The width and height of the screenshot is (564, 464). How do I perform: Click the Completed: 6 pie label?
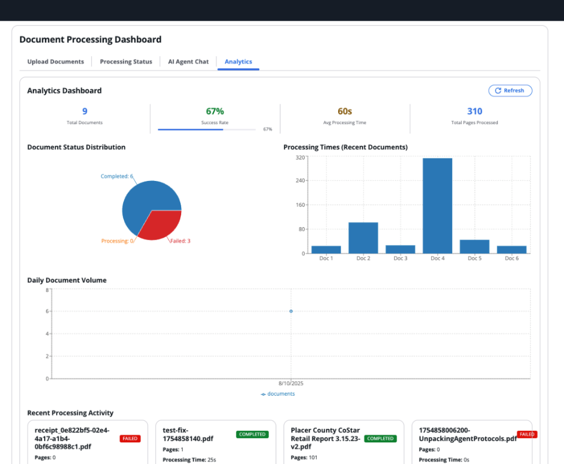(117, 176)
